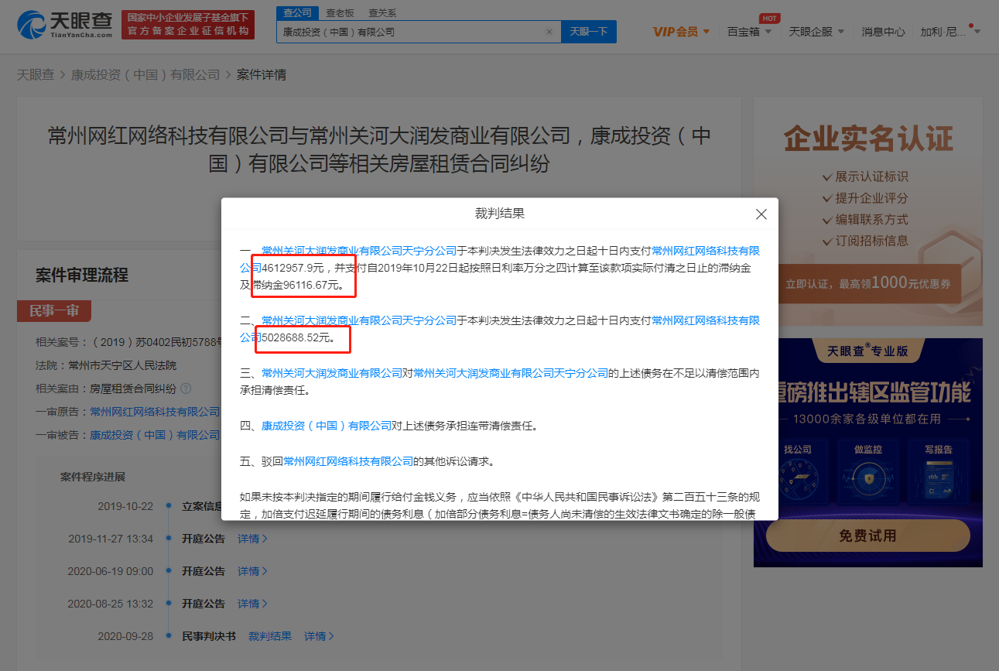Expand 详情 for the 2020-09-28 民事判决书
999x671 pixels.
coord(319,636)
